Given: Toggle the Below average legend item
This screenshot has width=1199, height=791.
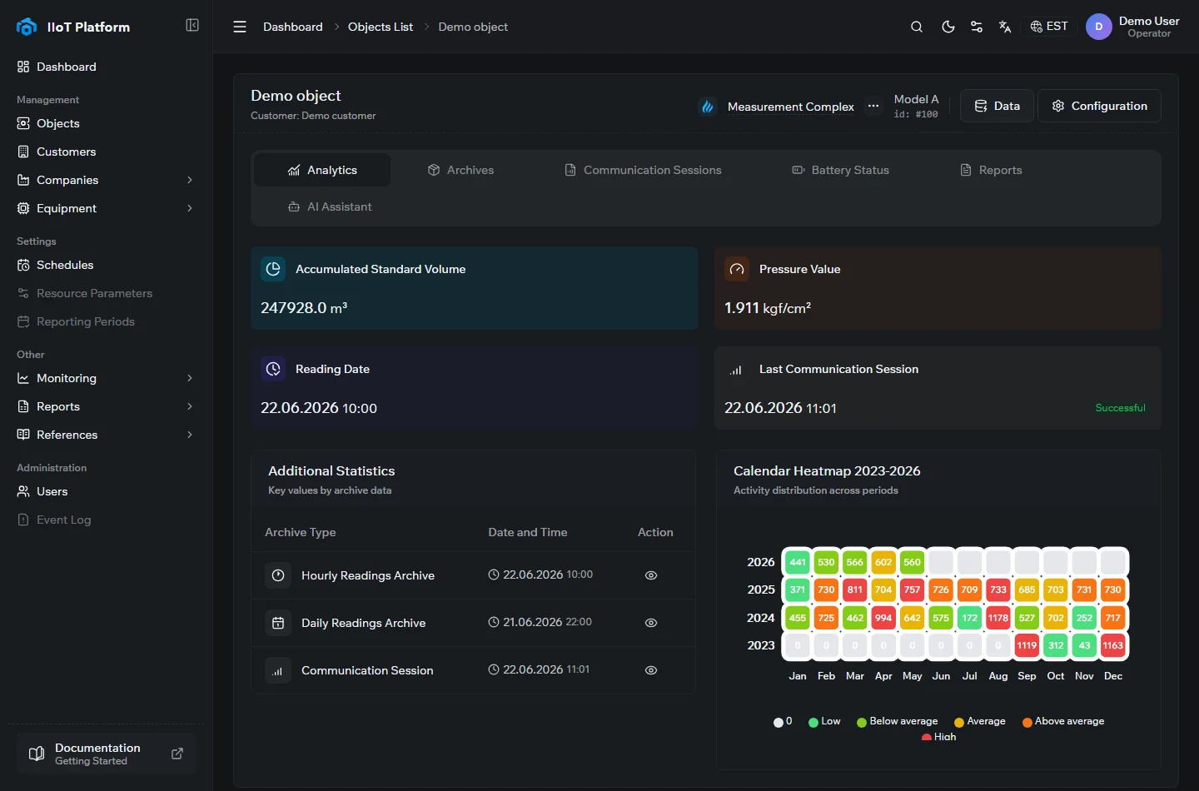Looking at the screenshot, I should [x=897, y=721].
